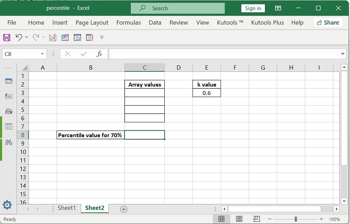The height and width of the screenshot is (224, 350).
Task: Click the ruler and triangle toolbar icon
Action: 52,37
